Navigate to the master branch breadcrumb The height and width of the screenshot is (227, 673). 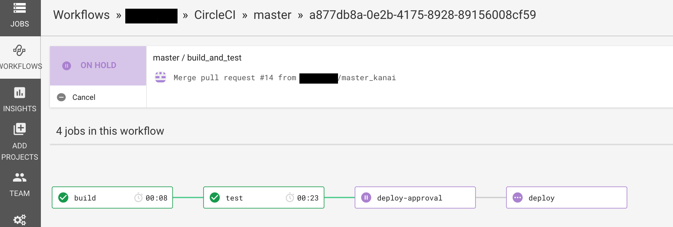(x=272, y=15)
